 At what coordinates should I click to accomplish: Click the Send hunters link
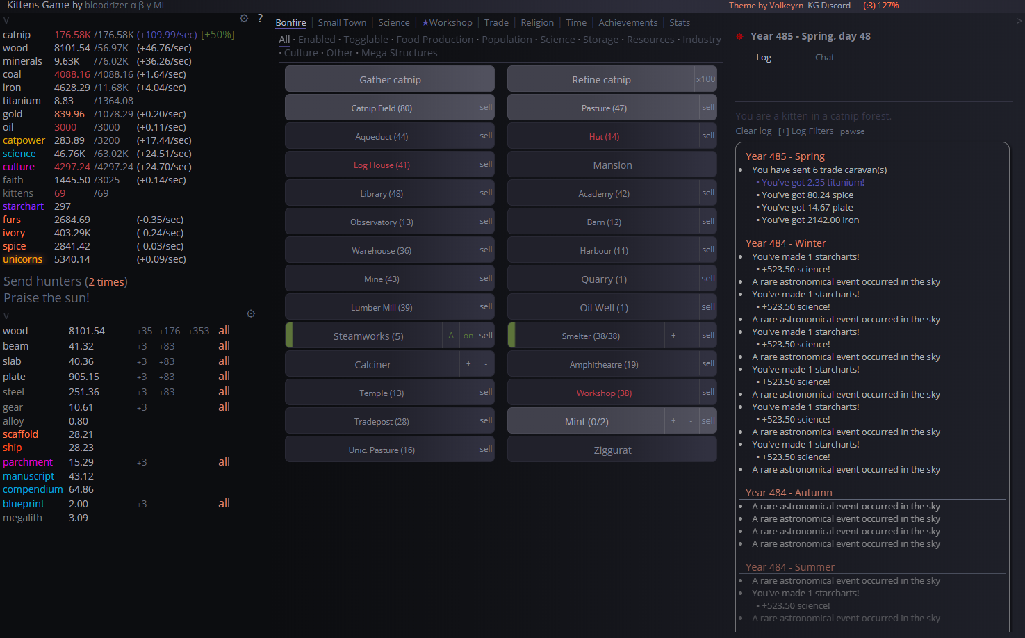[x=42, y=281]
